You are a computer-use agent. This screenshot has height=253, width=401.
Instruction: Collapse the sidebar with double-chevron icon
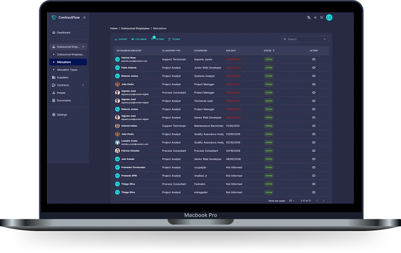coord(85,17)
